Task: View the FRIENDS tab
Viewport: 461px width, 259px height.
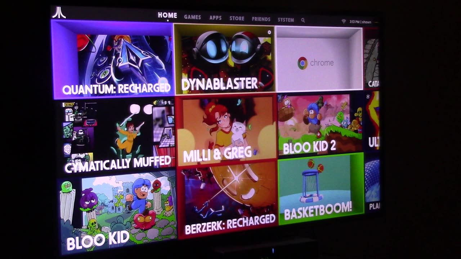Action: (261, 19)
